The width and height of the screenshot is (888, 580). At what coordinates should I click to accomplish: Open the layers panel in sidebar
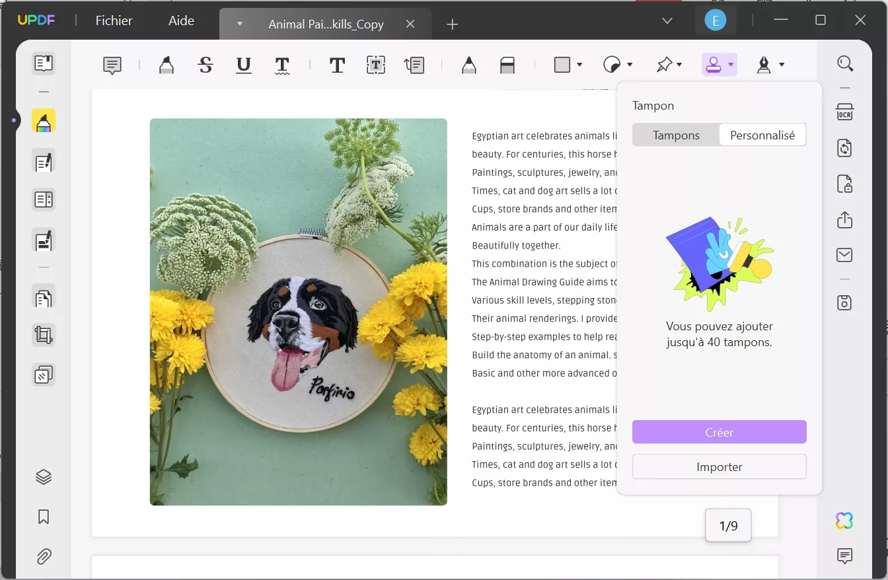click(44, 477)
